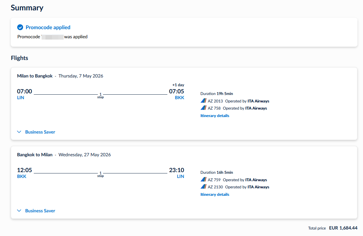The height and width of the screenshot is (236, 363).
Task: Click the 1 stop marker on return flight
Action: (100, 174)
